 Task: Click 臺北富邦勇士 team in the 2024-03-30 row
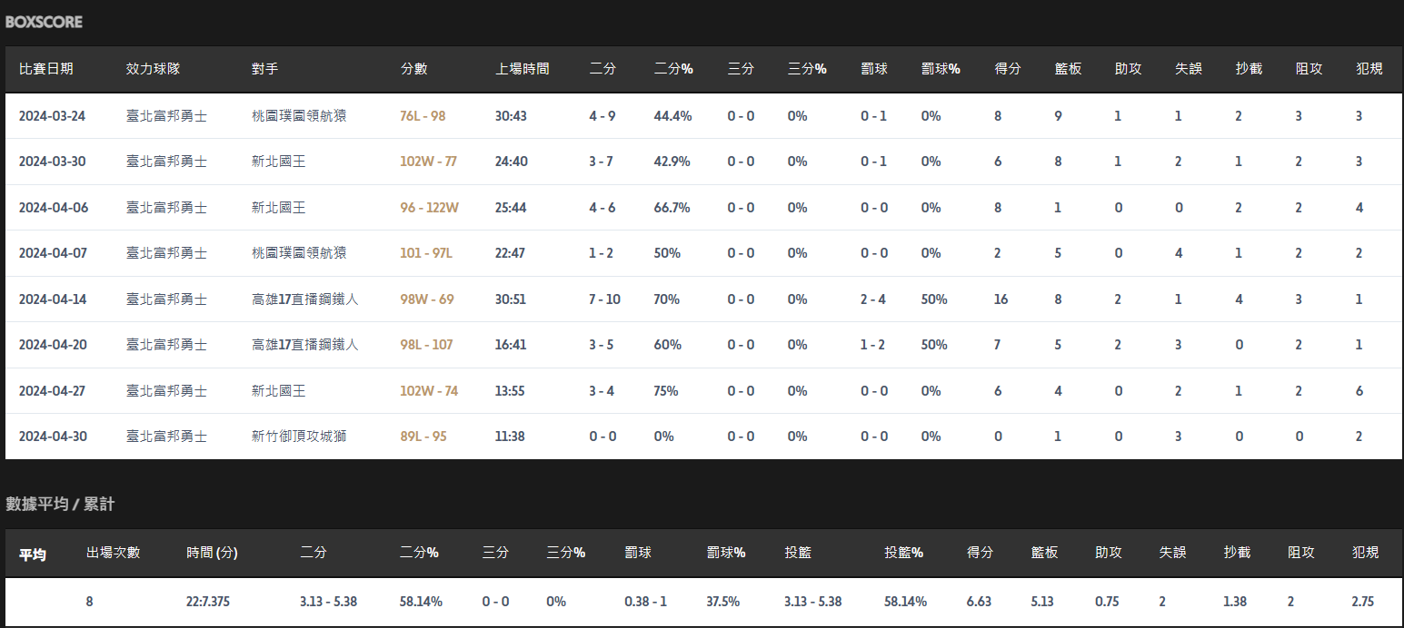click(166, 162)
